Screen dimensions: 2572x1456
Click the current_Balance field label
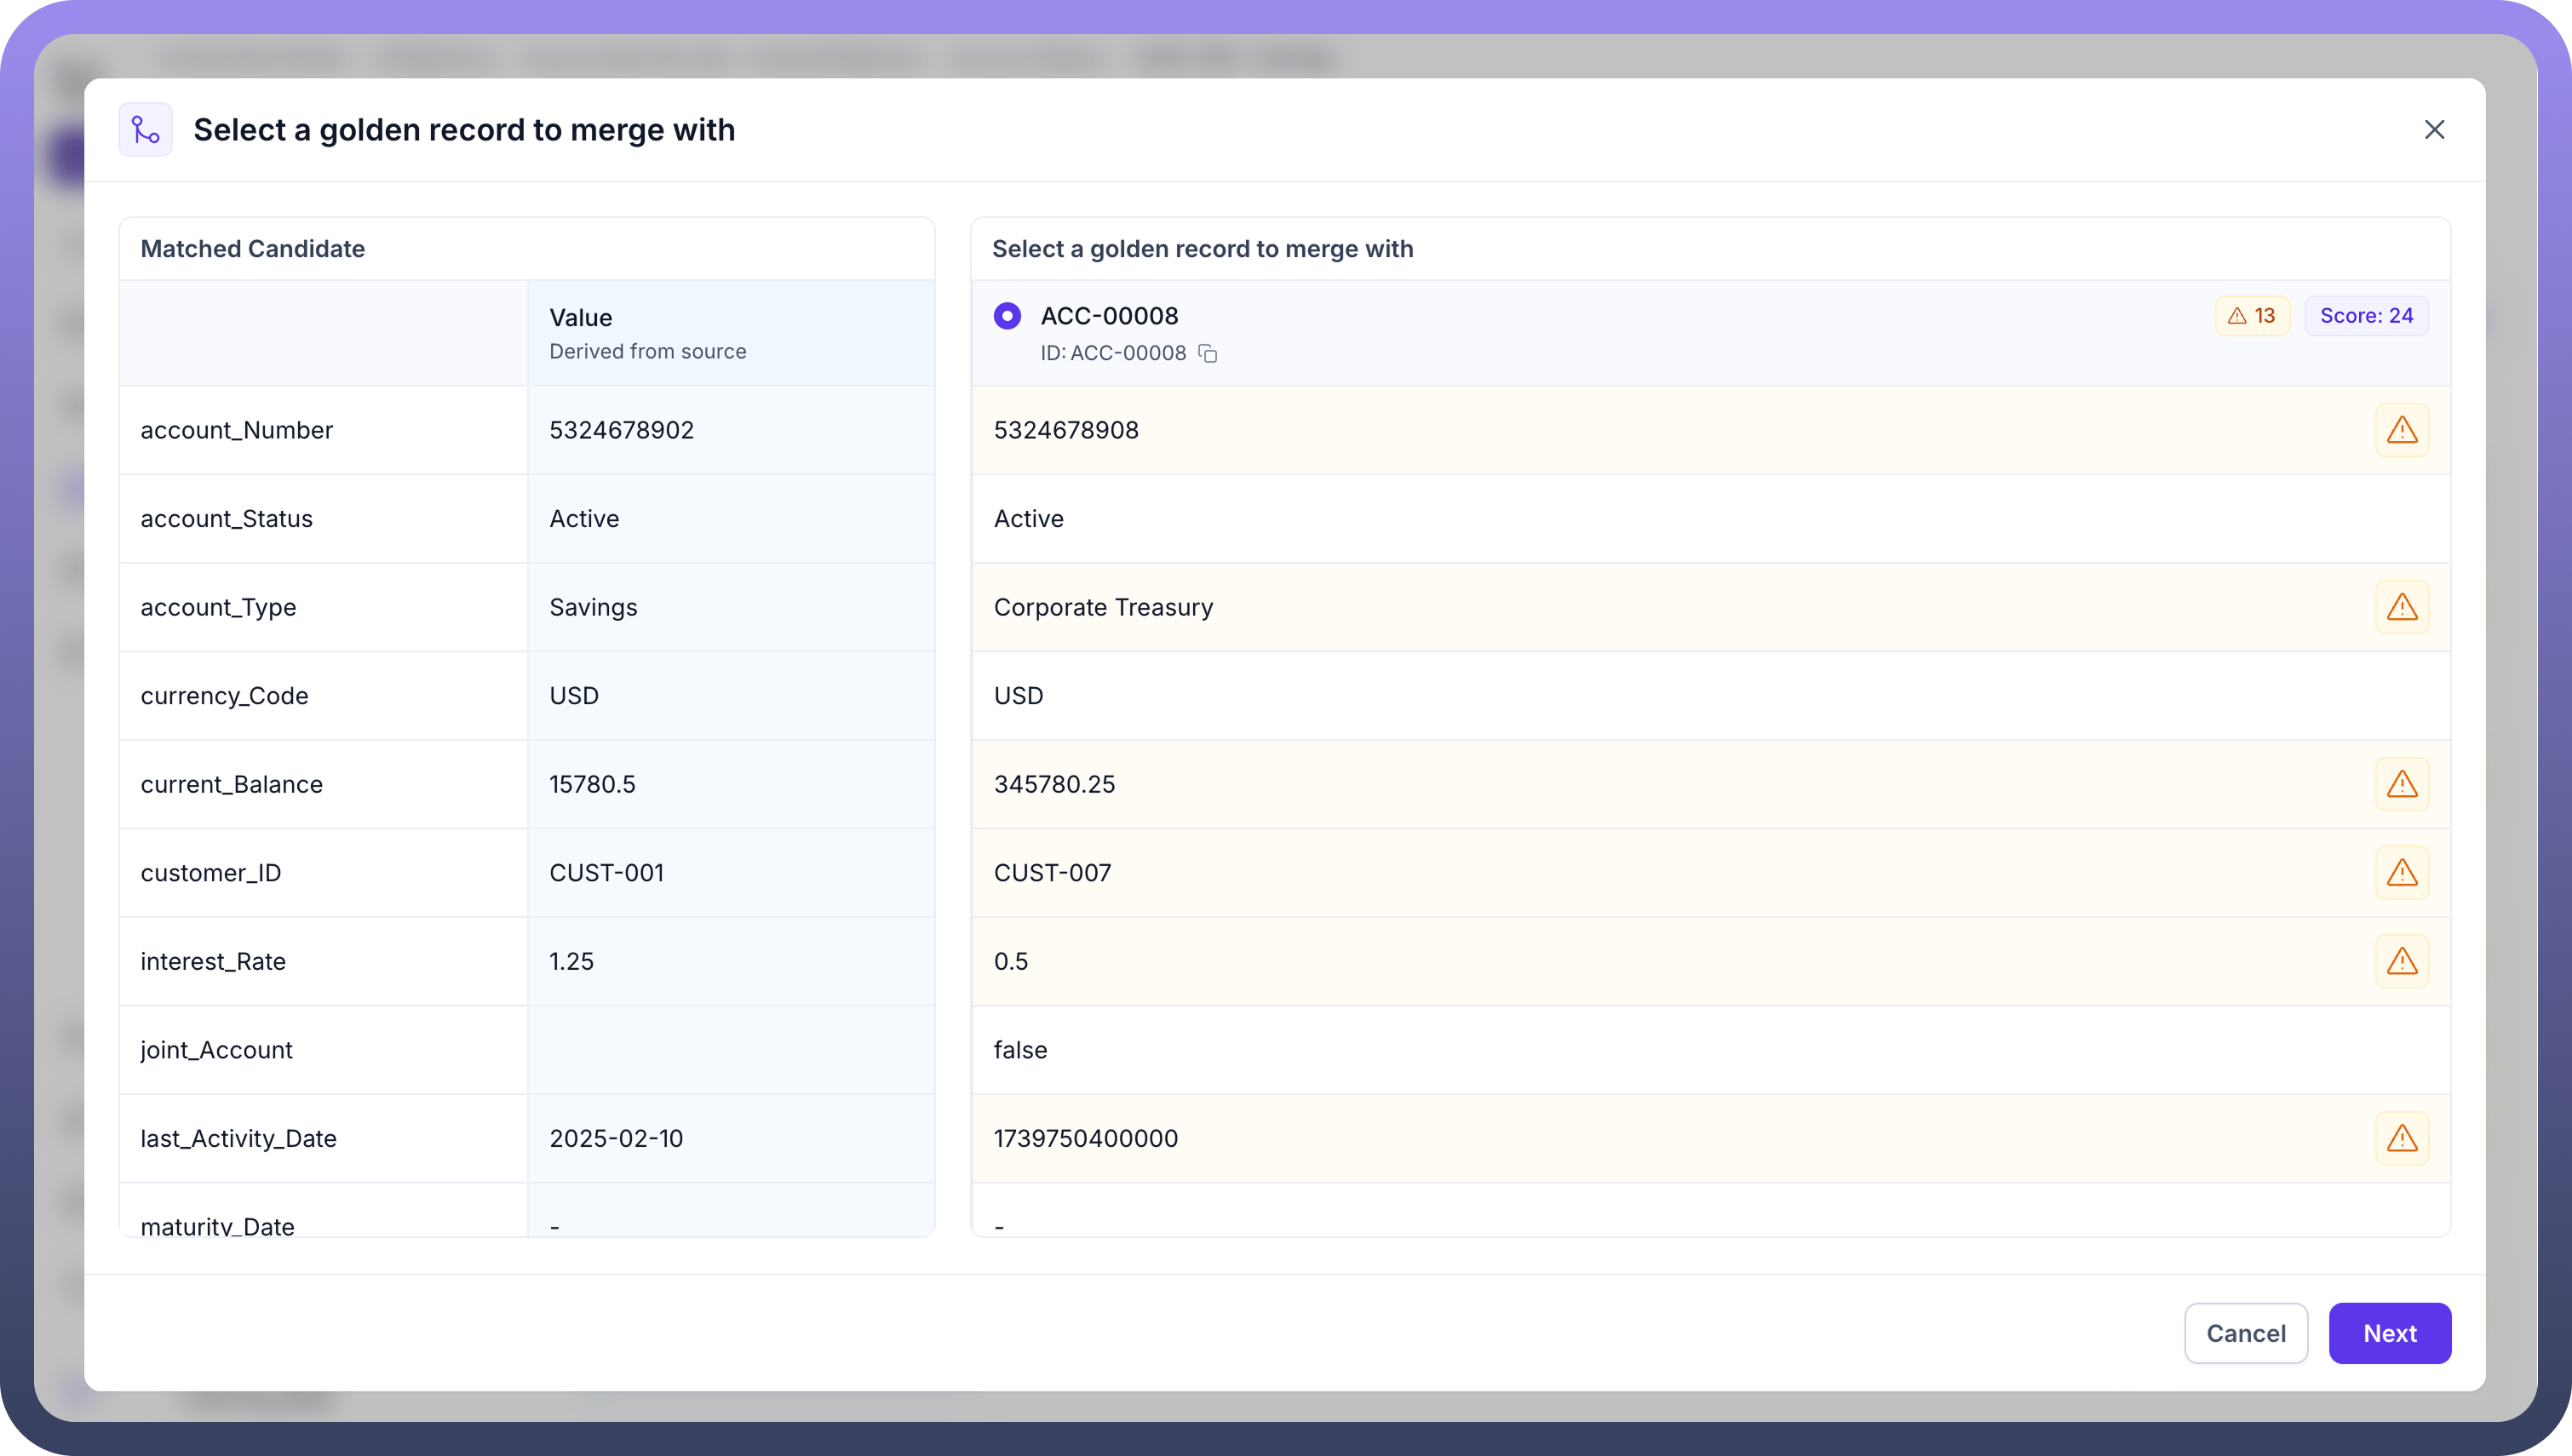[x=232, y=784]
